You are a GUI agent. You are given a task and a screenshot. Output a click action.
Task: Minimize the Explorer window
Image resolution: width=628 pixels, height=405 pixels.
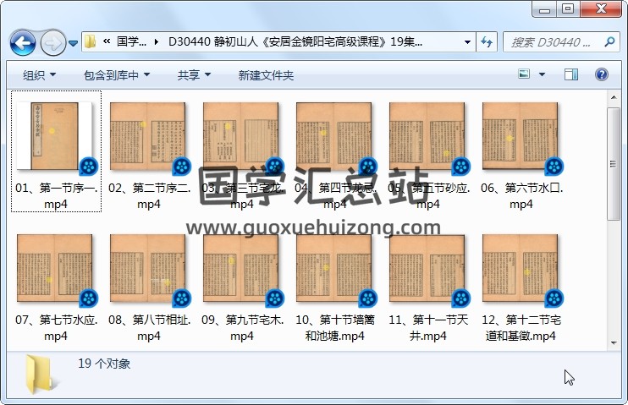(x=545, y=9)
